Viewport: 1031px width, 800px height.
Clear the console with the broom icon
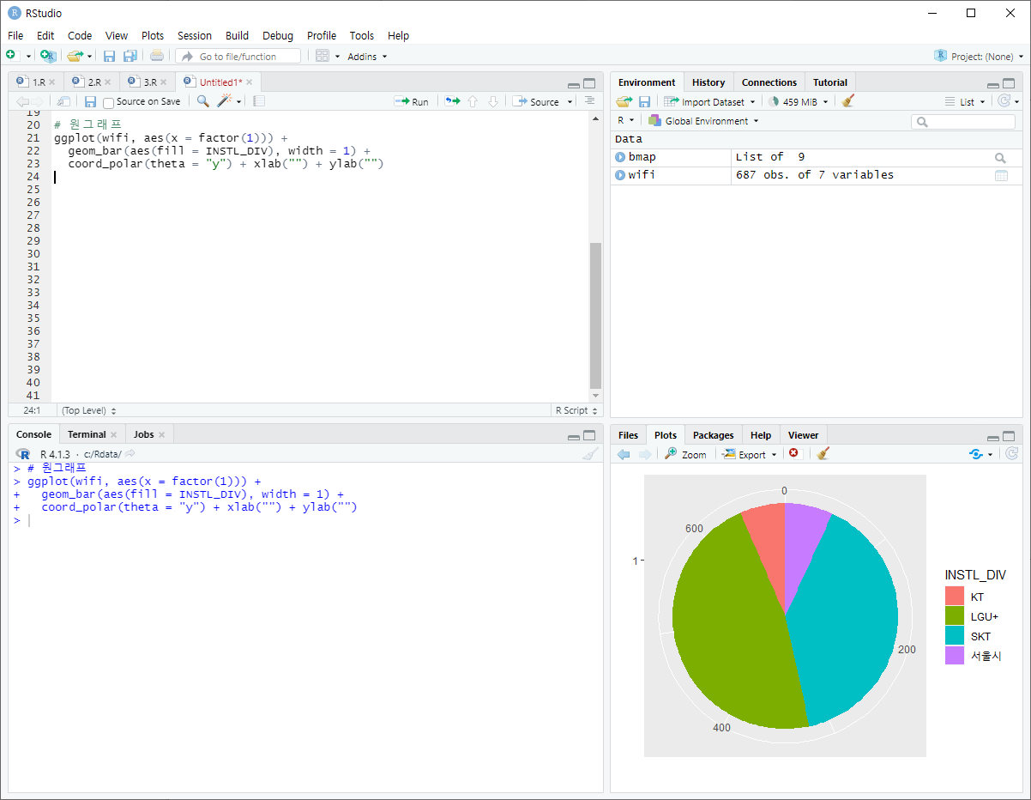click(x=590, y=454)
